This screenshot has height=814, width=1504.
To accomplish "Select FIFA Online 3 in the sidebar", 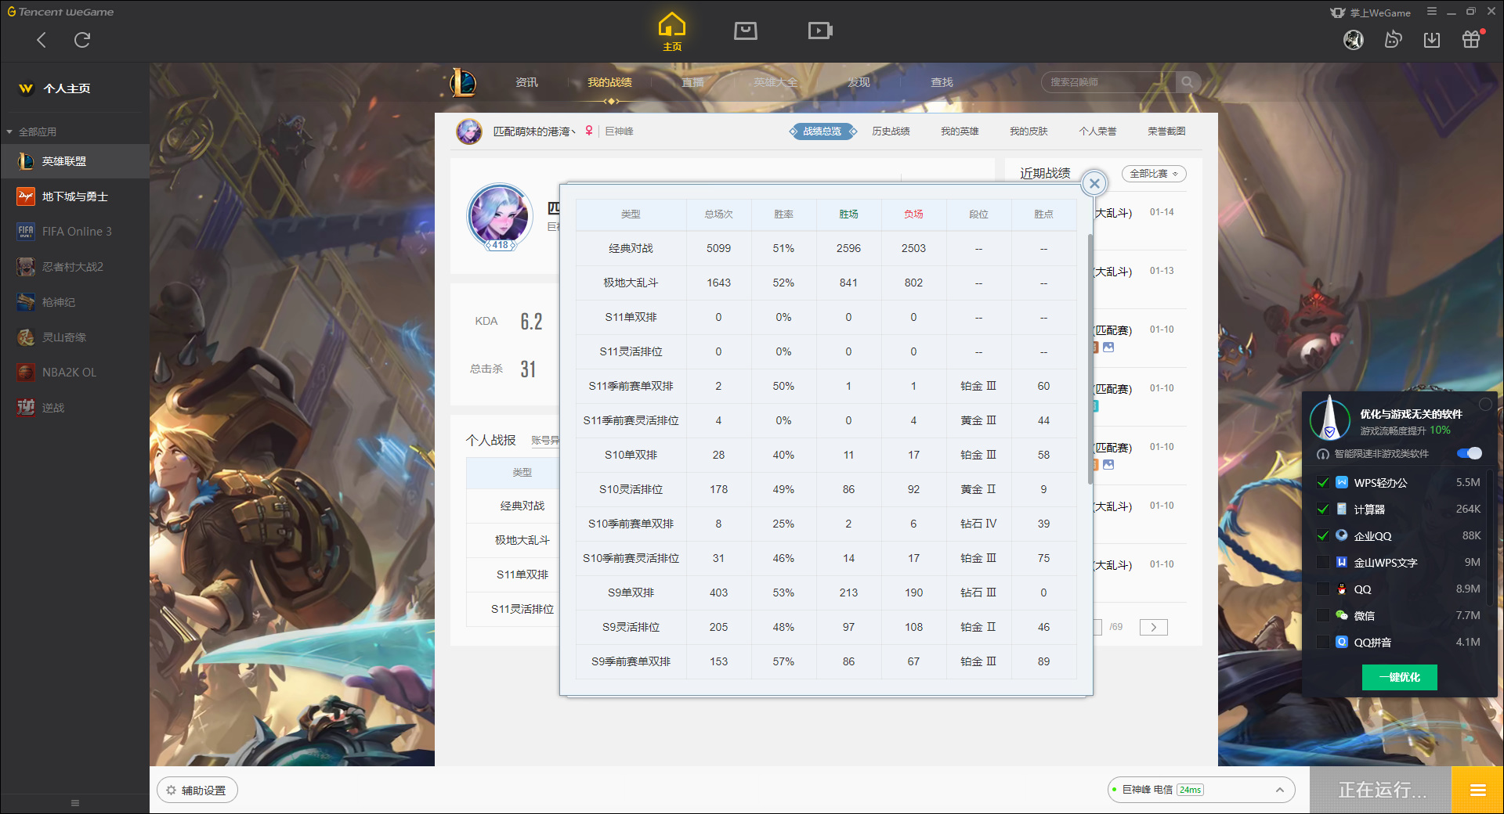I will (74, 232).
